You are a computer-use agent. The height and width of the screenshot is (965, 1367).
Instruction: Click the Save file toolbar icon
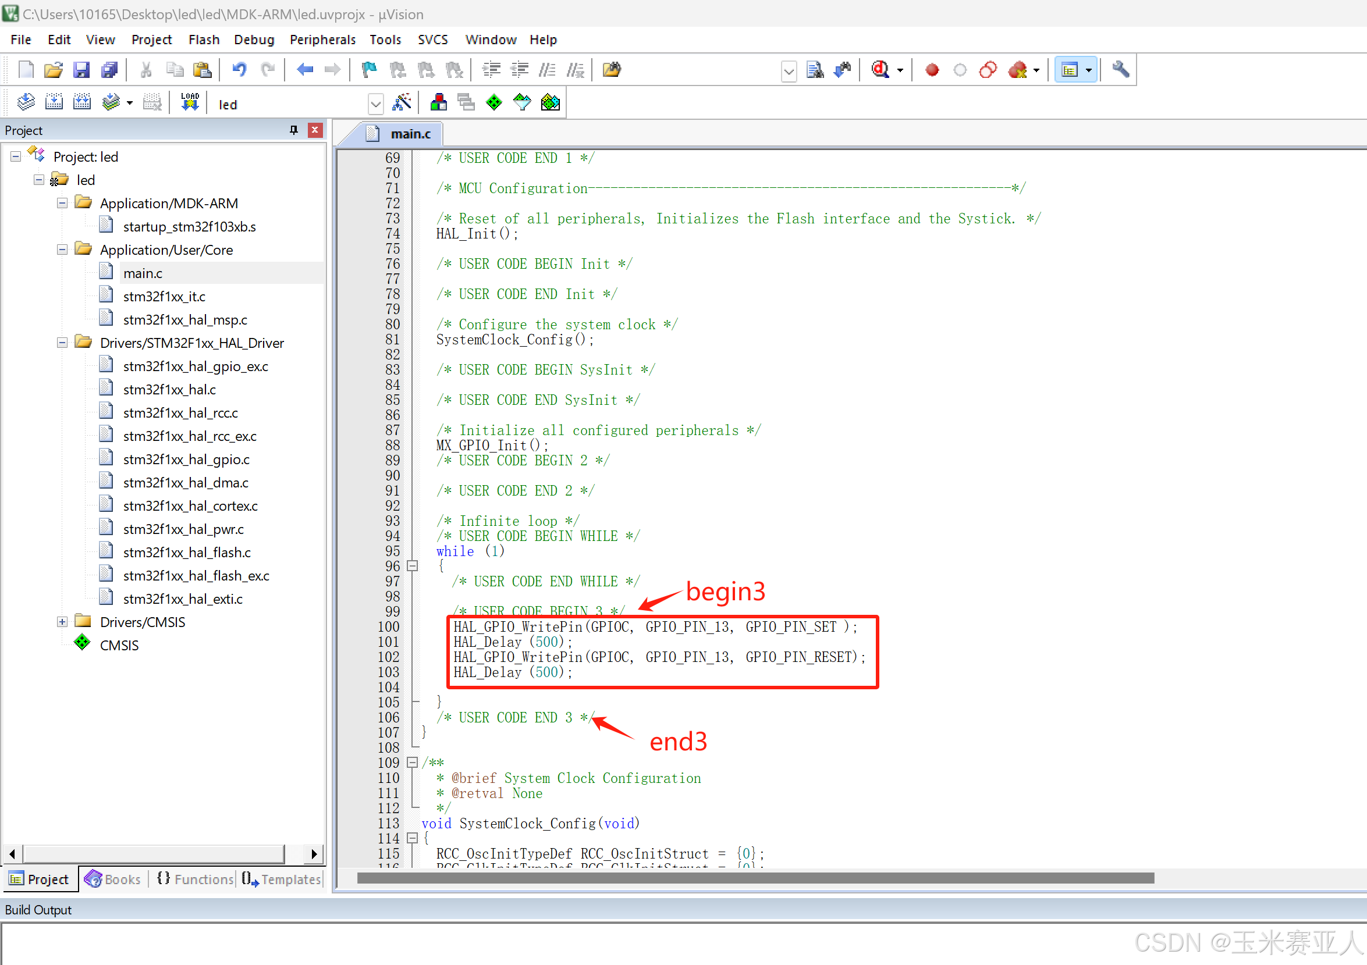[x=81, y=70]
